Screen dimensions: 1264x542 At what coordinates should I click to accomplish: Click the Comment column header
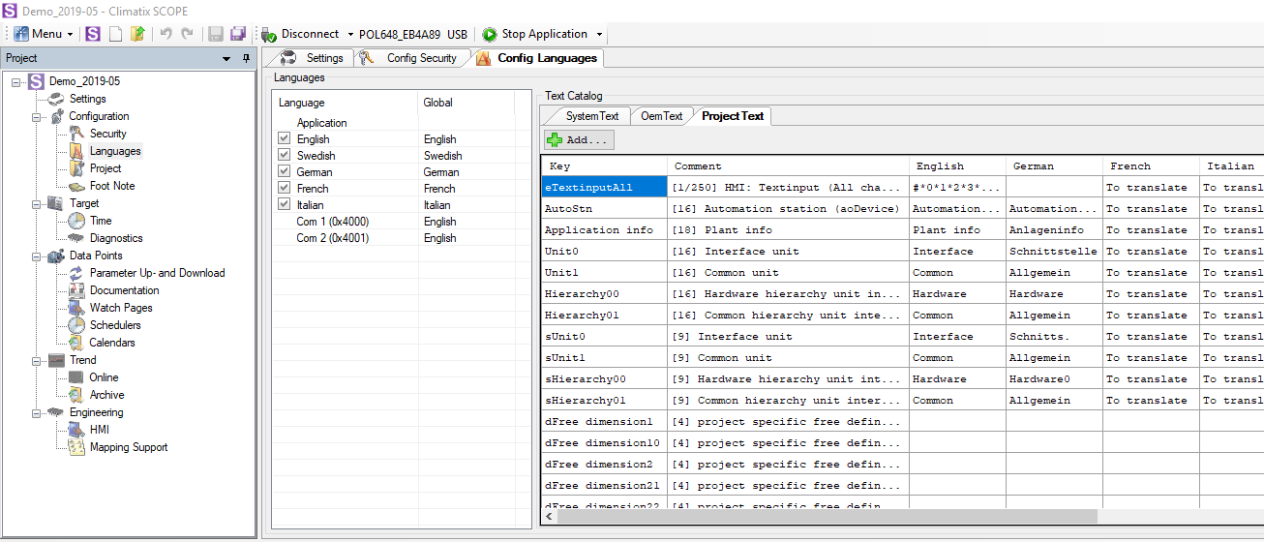tap(788, 166)
